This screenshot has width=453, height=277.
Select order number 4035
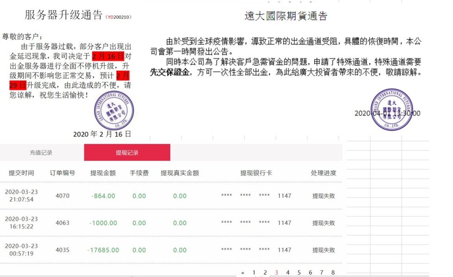coord(62,250)
